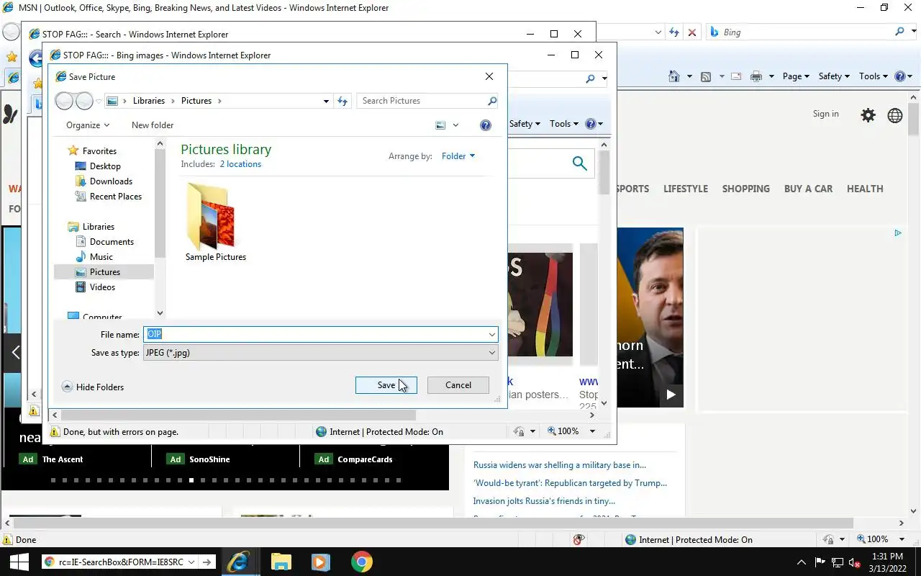The width and height of the screenshot is (921, 576).
Task: Click the refresh icon in MSN address bar
Action: pos(674,32)
